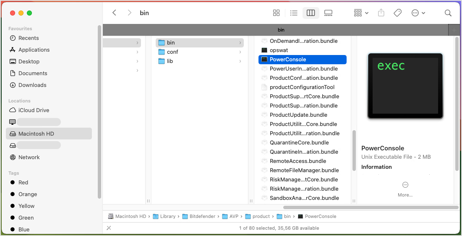Switch to icon view in toolbar
This screenshot has height=236, width=462.
click(276, 13)
